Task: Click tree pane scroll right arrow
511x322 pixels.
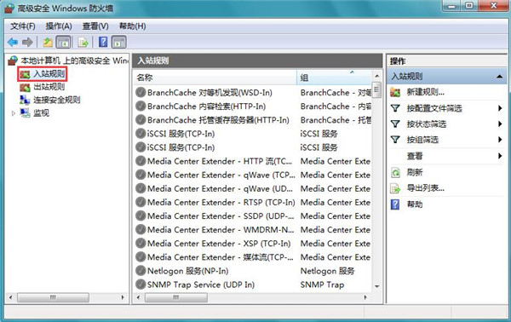Action: click(123, 297)
